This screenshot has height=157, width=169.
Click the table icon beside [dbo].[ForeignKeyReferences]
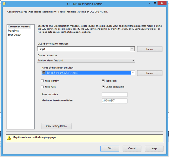44,73
